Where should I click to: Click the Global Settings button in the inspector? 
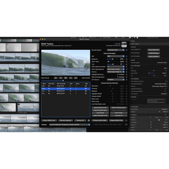point(153,53)
